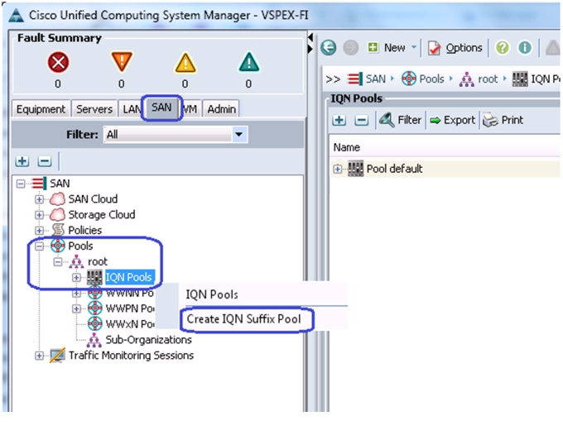Click the SAN root tree item
This screenshot has width=563, height=440.
tap(60, 184)
